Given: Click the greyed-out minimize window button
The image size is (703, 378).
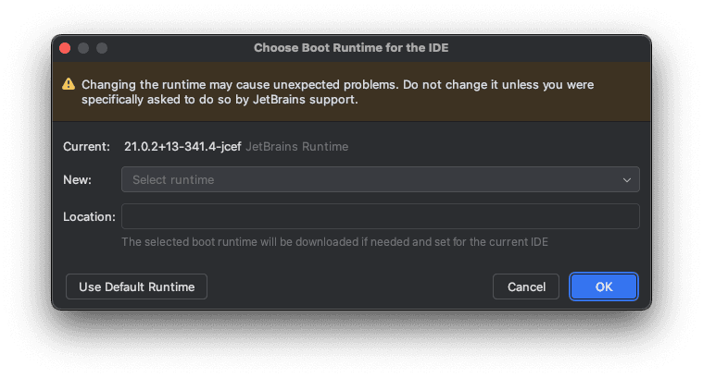Looking at the screenshot, I should pyautogui.click(x=83, y=47).
